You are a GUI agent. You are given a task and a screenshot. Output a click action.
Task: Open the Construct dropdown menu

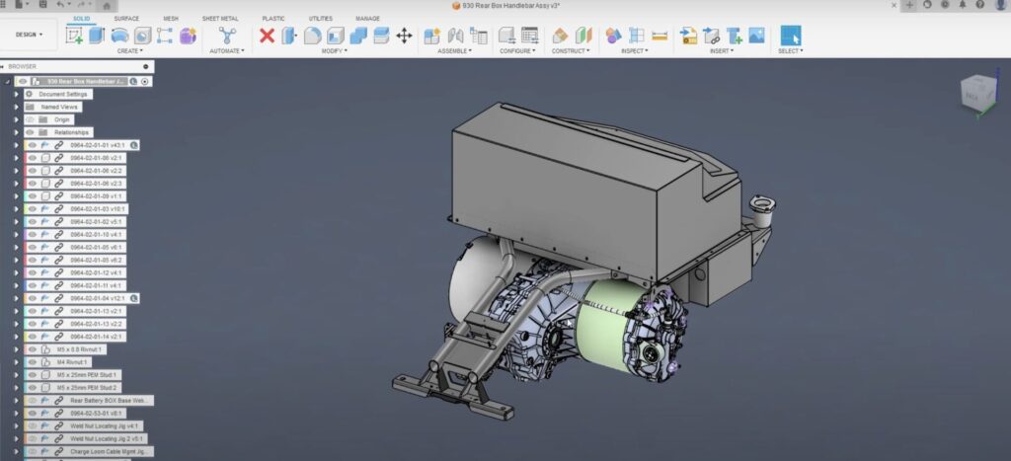pos(571,50)
